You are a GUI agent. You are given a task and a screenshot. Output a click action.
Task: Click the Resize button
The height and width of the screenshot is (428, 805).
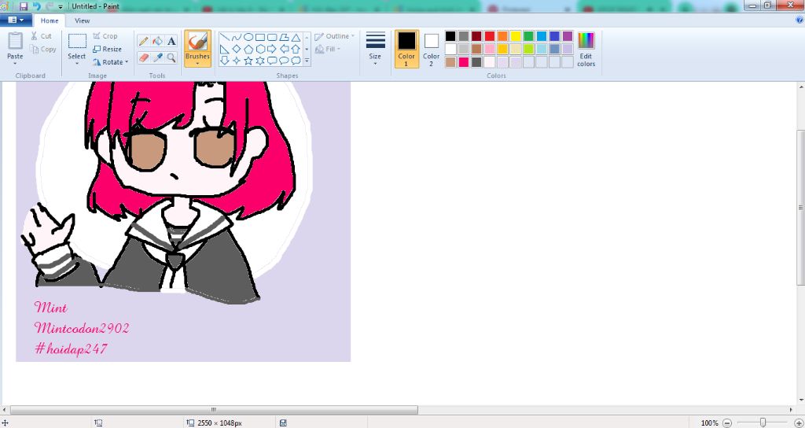107,49
